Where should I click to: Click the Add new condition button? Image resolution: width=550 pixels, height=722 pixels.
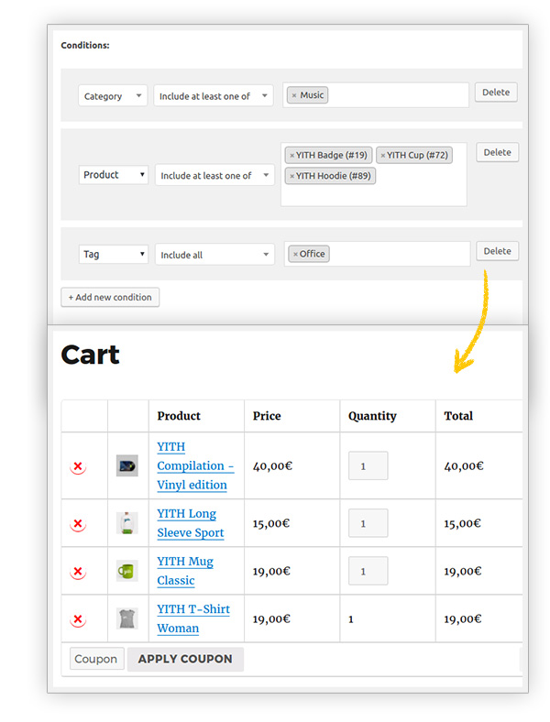pos(110,298)
